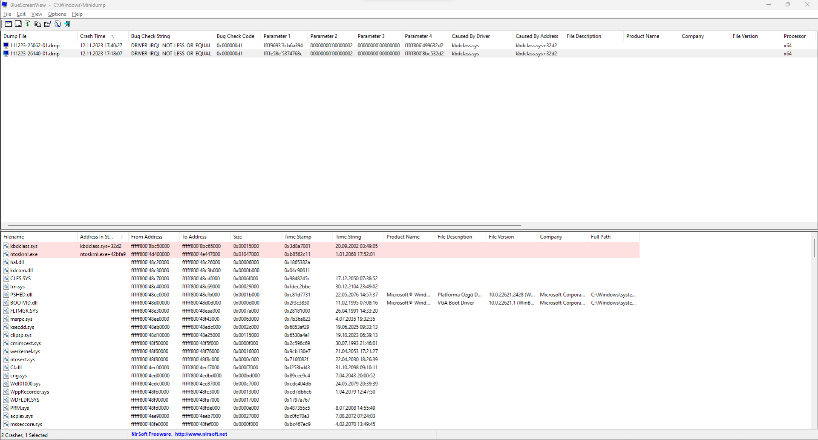Image resolution: width=818 pixels, height=440 pixels.
Task: Click the Exit door toolbar icon
Action: click(x=67, y=24)
